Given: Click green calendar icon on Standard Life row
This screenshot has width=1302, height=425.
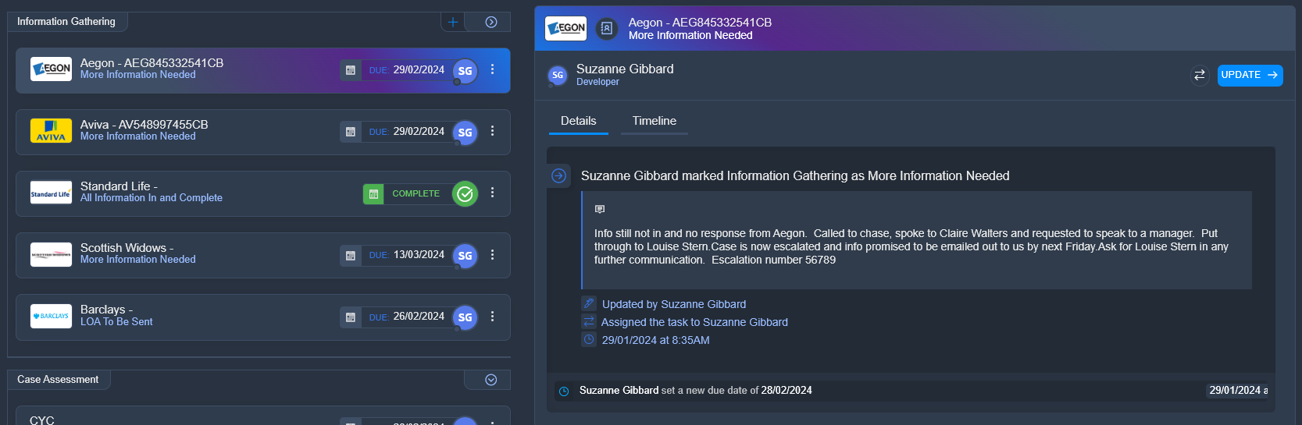Looking at the screenshot, I should pos(373,193).
